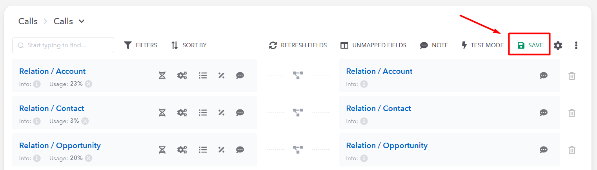Open comment bubble on left Relation / Contact
This screenshot has width=597, height=170.
click(240, 113)
